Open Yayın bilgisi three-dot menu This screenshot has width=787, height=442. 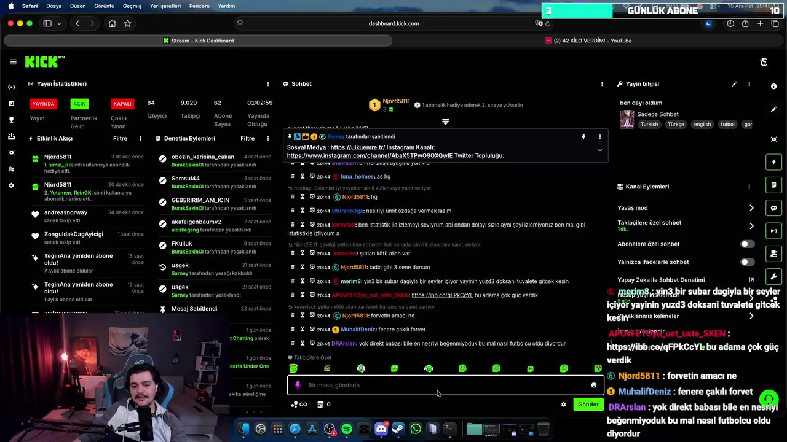point(749,84)
